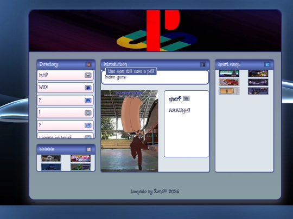293x219 pixels.
Task: Click the PlayStation logo banner
Action: click(155, 31)
